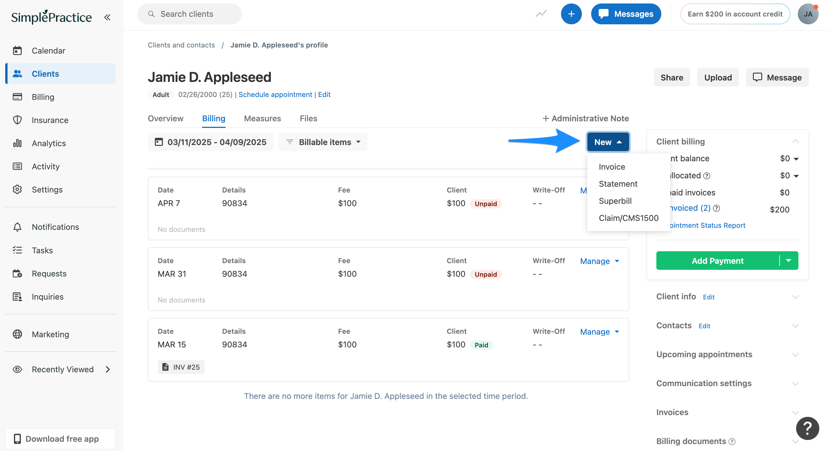Click the blue plus create button
828x451 pixels.
pos(571,14)
